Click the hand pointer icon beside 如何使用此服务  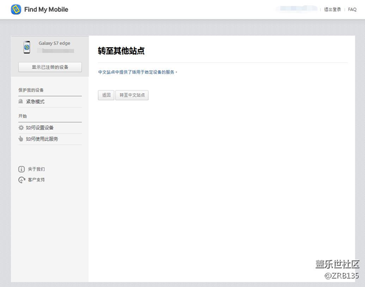(x=21, y=139)
